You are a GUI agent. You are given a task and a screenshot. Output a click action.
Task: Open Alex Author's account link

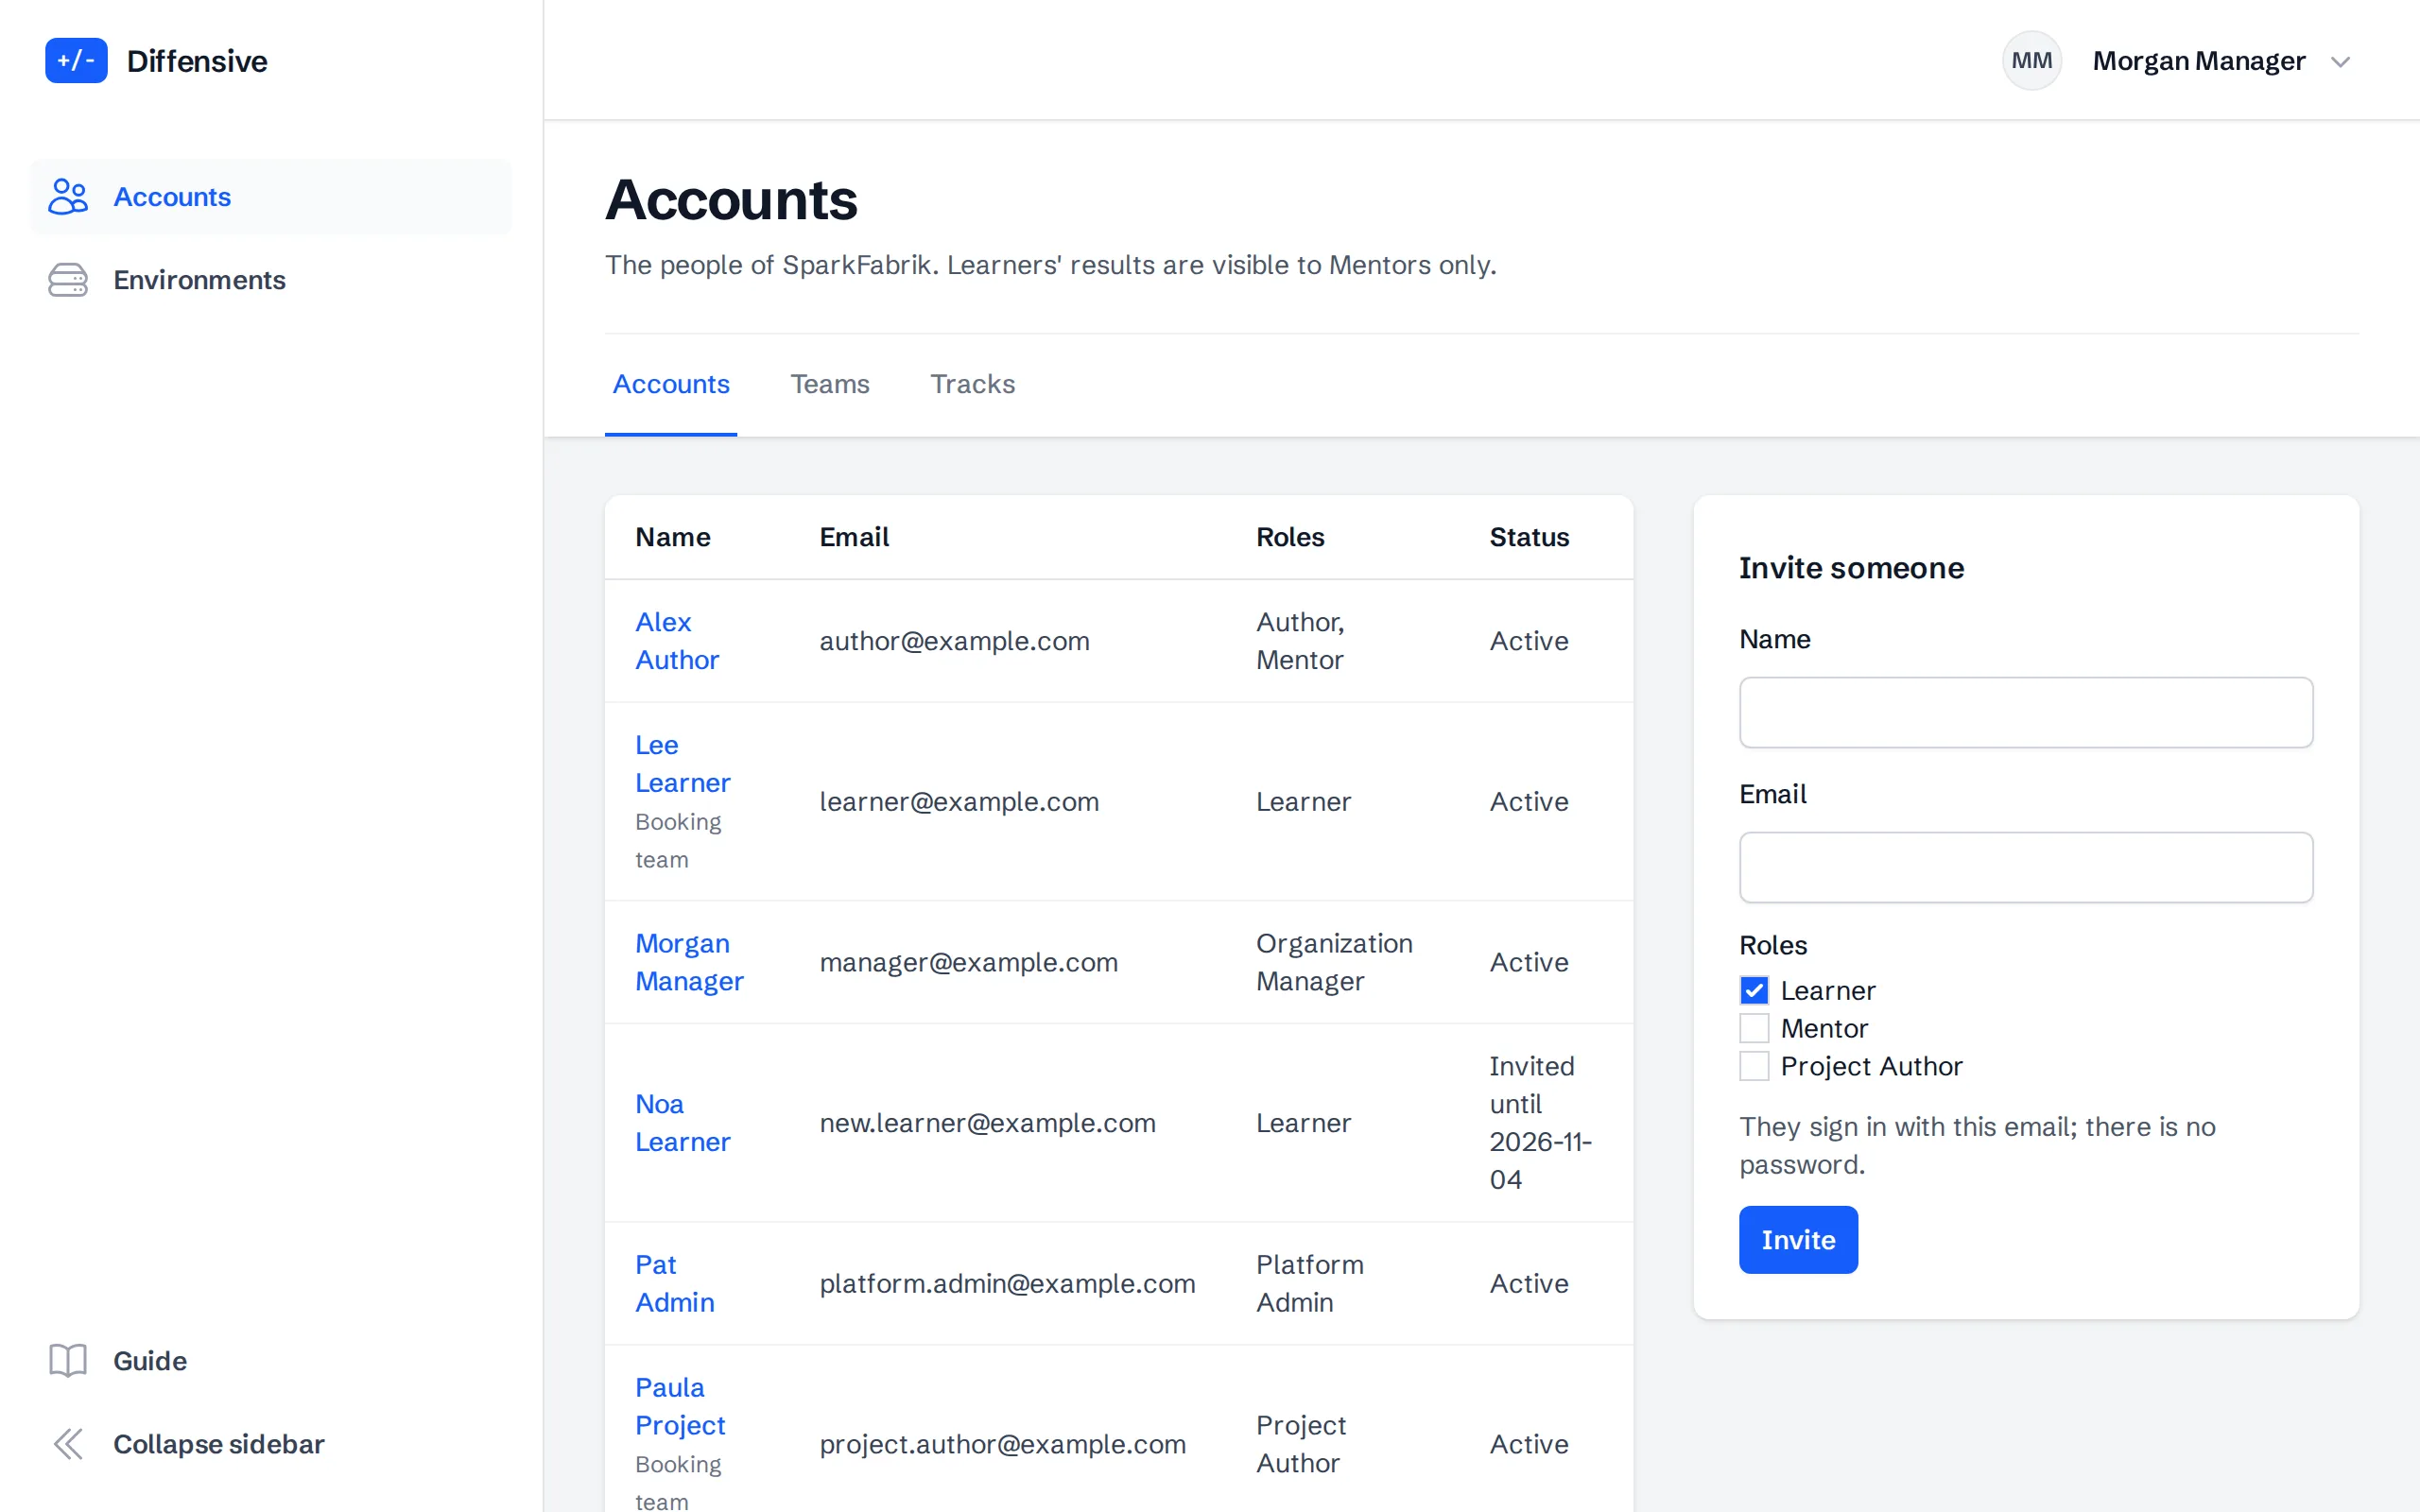click(x=677, y=641)
